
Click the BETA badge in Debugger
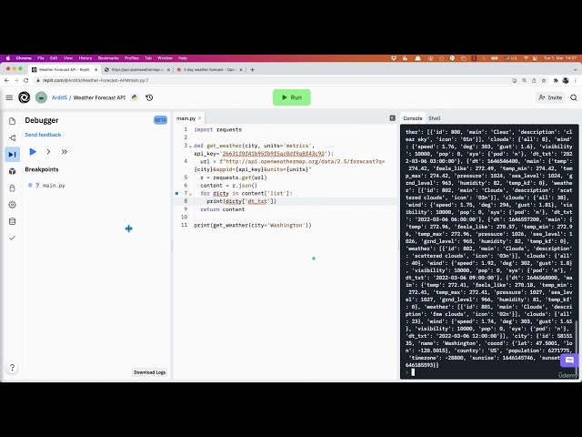160,120
